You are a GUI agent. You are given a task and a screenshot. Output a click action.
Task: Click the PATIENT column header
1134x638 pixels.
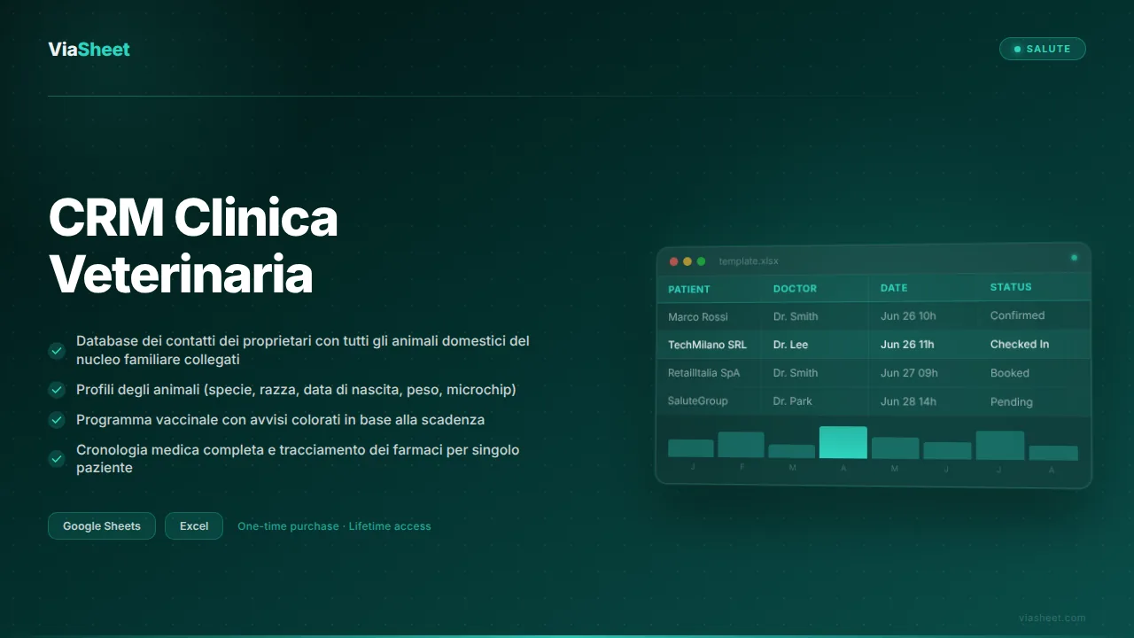pyautogui.click(x=689, y=289)
